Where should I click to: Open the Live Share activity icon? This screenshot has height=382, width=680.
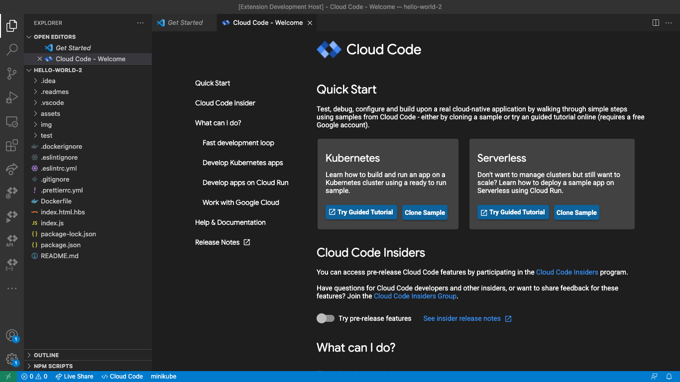(12, 169)
